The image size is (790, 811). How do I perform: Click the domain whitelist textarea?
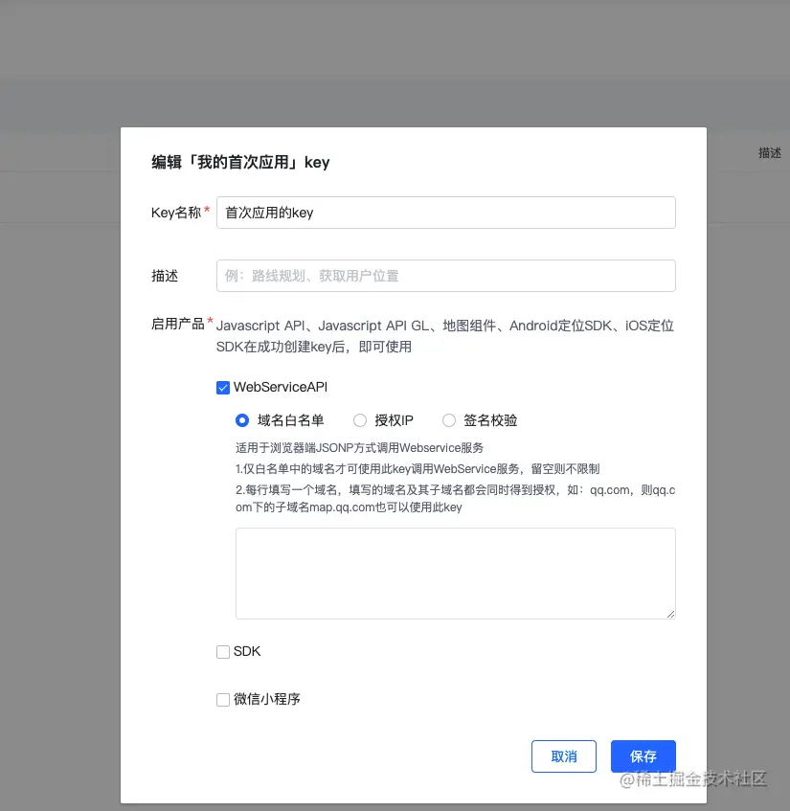(x=455, y=574)
